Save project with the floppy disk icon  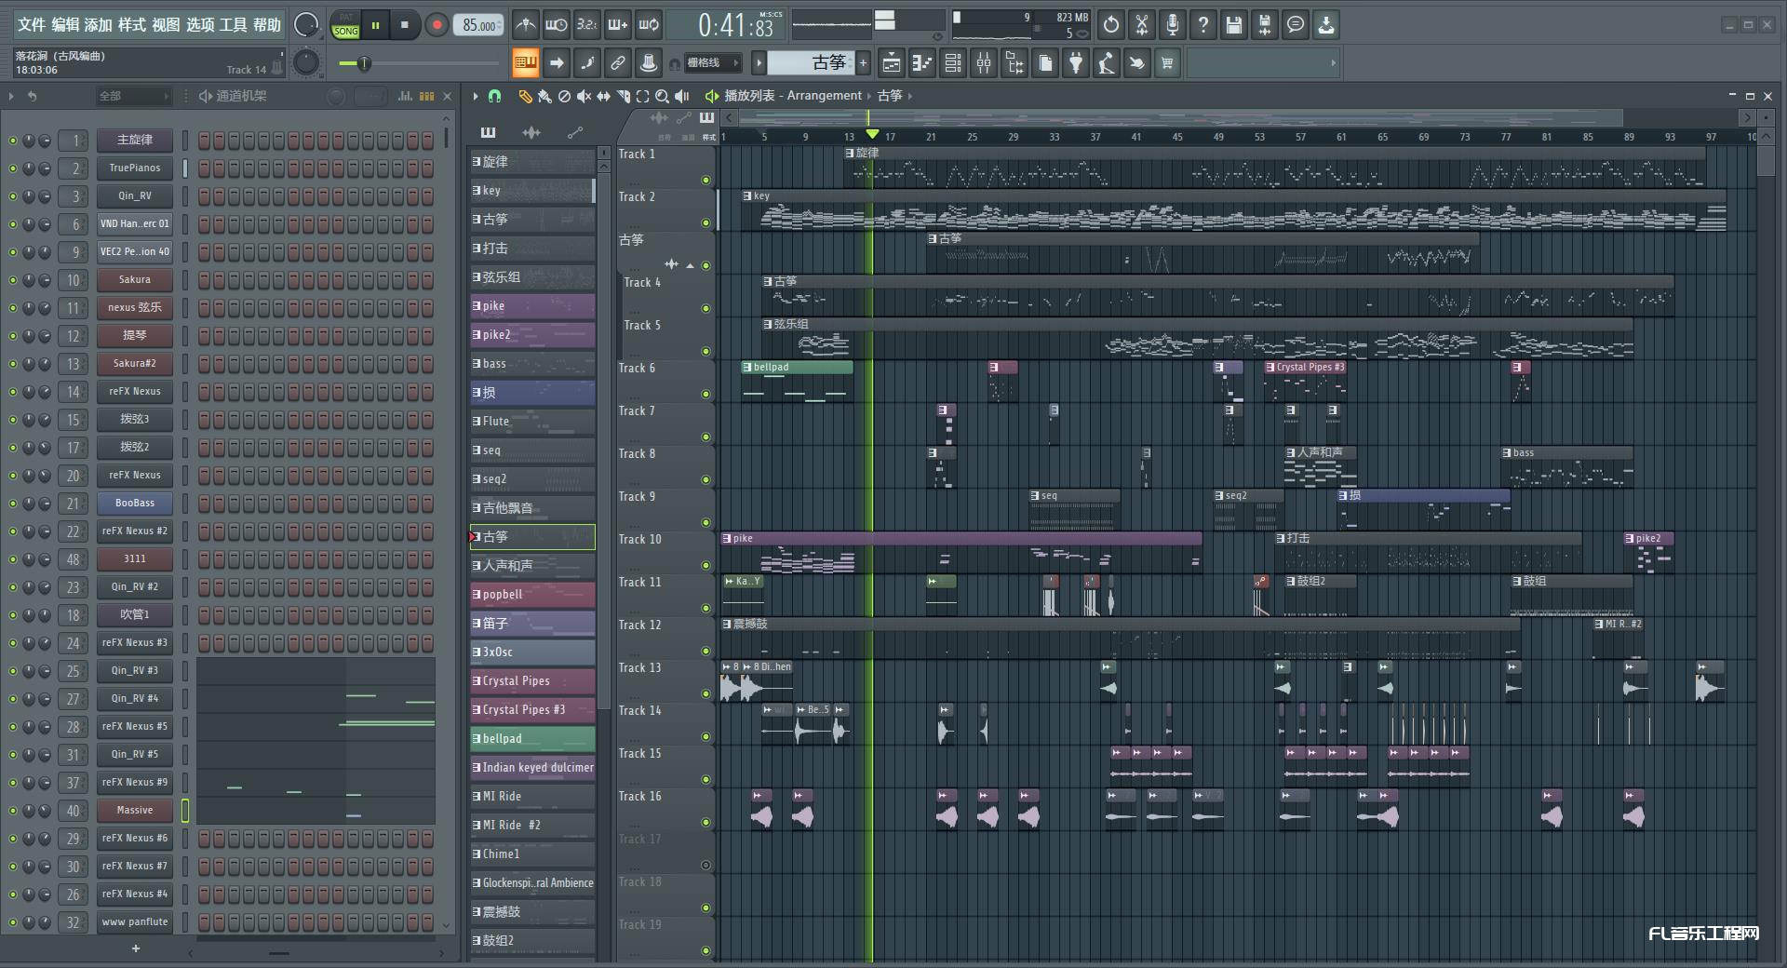[1234, 25]
